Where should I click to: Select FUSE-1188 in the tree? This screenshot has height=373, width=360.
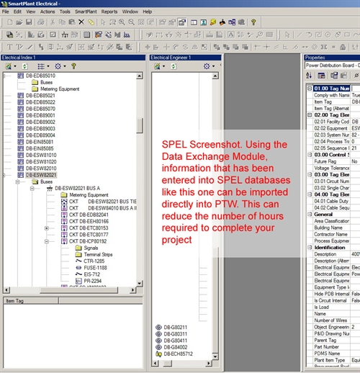pyautogui.click(x=95, y=268)
